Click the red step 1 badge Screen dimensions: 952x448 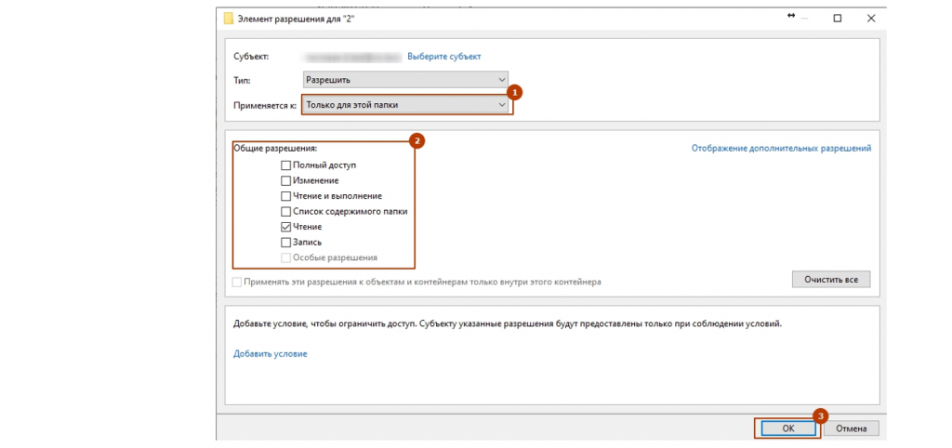coord(516,93)
